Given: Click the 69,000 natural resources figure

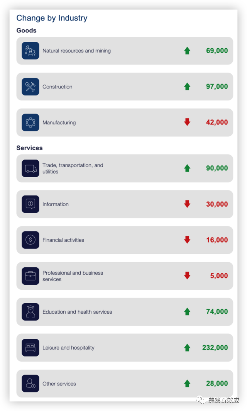Looking at the screenshot, I should (x=217, y=51).
